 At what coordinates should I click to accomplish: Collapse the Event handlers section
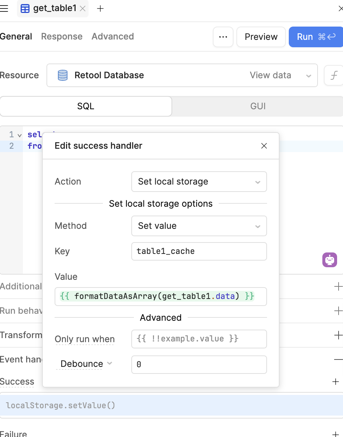pyautogui.click(x=338, y=359)
